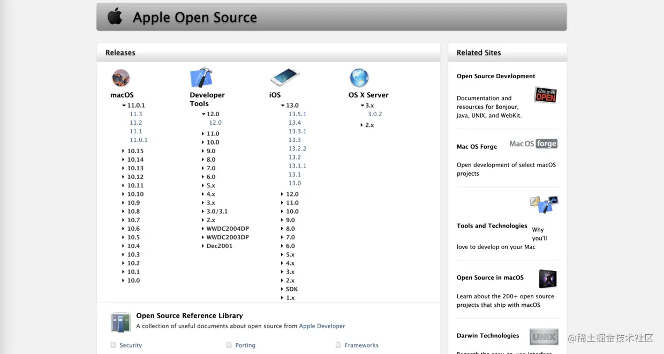Open OS X Server 3.0.2 link
Screen dimensions: 664x354
[x=375, y=114]
